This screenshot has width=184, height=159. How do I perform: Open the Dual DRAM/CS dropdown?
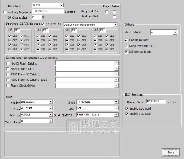click(97, 115)
